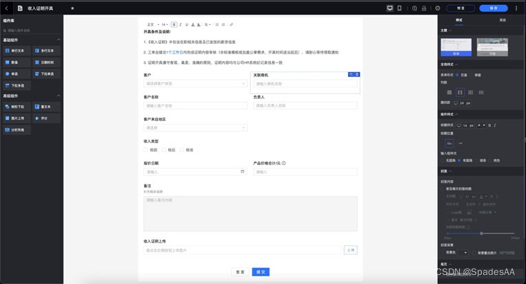The width and height of the screenshot is (526, 284).
Task: Switch to mobile preview device icon
Action: [400, 8]
